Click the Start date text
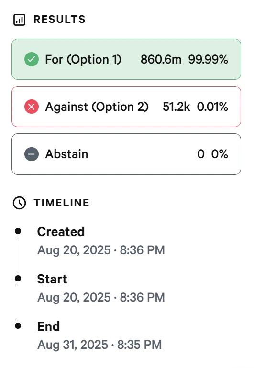This screenshot has width=254, height=368. click(101, 298)
